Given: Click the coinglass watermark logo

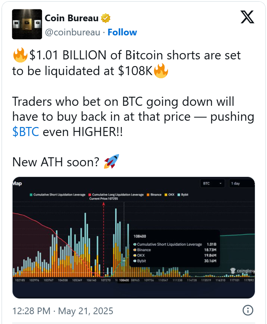Looking at the screenshot, I should pyautogui.click(x=242, y=271).
